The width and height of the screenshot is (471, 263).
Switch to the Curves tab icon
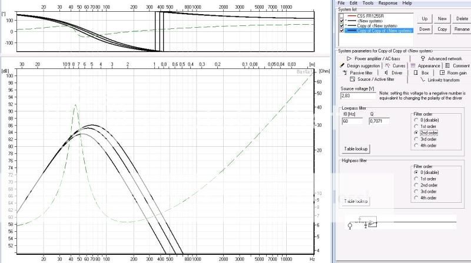387,65
